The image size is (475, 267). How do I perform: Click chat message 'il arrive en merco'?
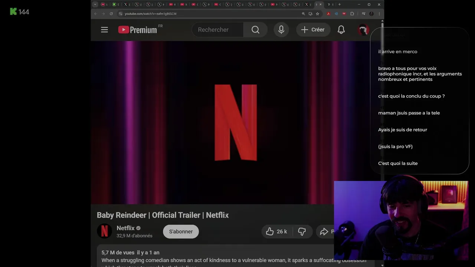(397, 52)
